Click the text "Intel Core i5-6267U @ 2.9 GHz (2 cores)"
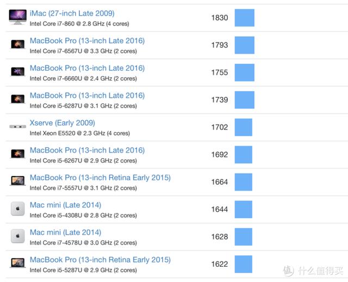348x282 pixels. (83, 161)
